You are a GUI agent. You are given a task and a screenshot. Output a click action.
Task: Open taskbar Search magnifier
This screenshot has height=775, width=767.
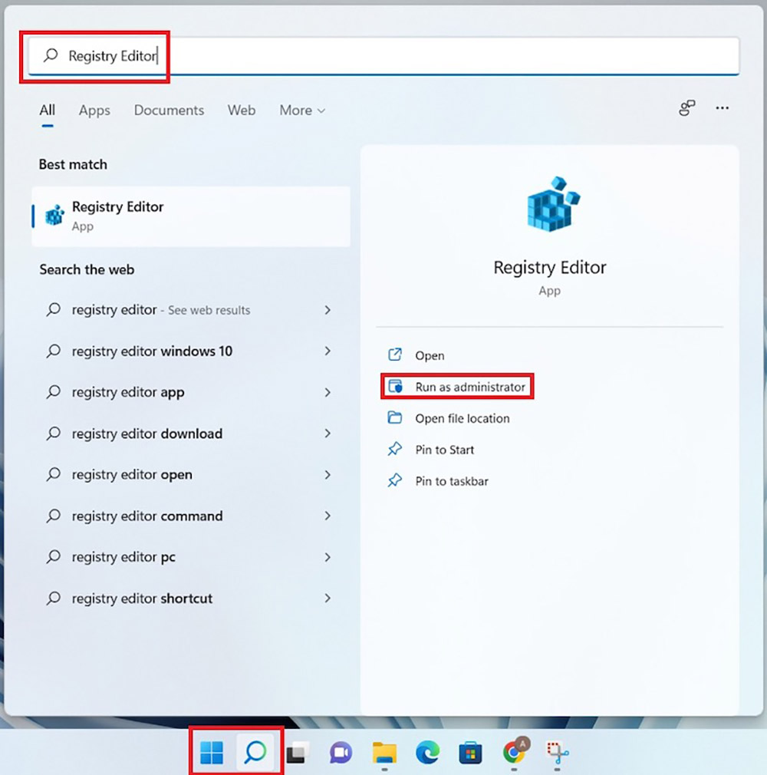click(x=255, y=752)
